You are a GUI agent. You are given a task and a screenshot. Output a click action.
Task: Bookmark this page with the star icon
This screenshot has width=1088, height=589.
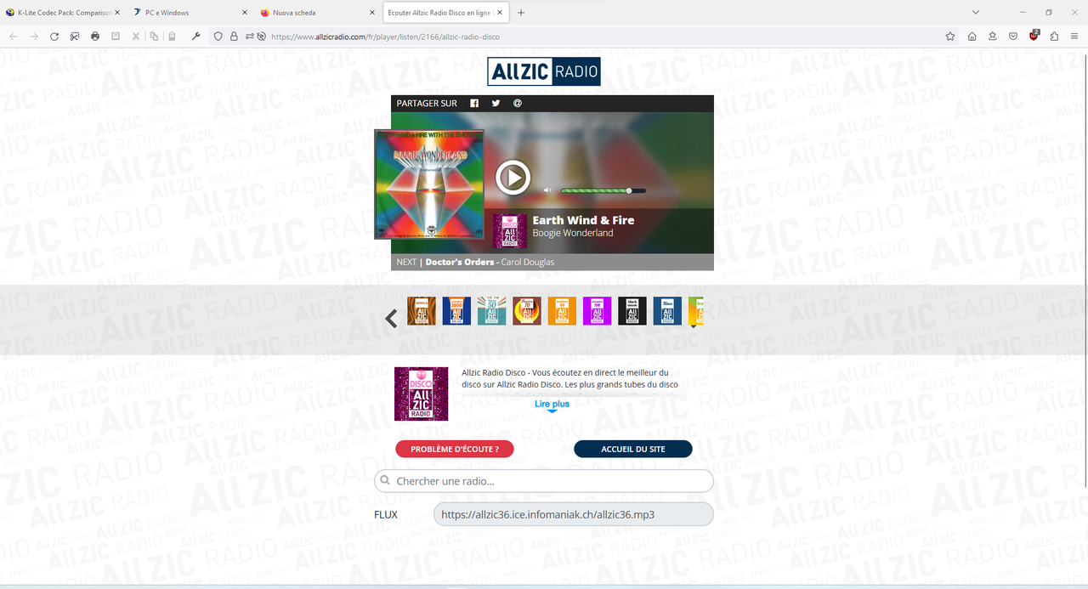[x=950, y=37]
